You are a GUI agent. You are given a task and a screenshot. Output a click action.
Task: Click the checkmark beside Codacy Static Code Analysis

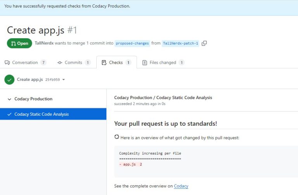click(9, 114)
